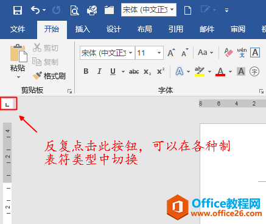Toggle superscript x² formatting

tap(161, 71)
